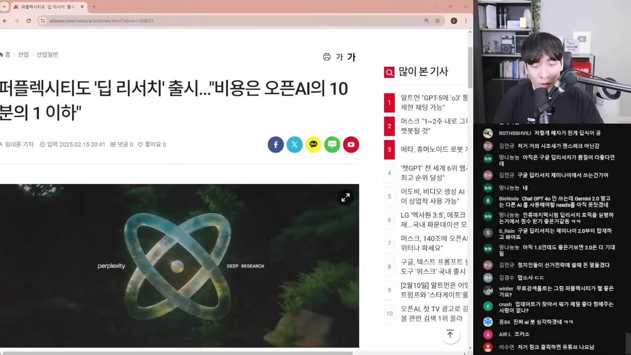Open the tab search dropdown arrow
Image resolution: width=631 pixels, height=355 pixels.
[4, 7]
